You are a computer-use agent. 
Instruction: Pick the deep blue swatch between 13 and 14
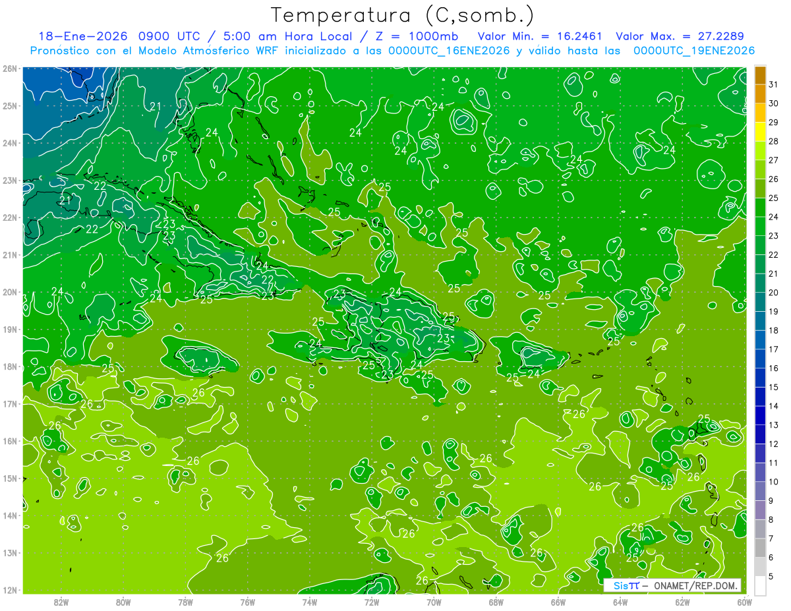click(760, 415)
